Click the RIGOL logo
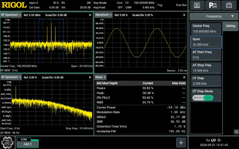The height and width of the screenshot is (149, 239). 14,5
